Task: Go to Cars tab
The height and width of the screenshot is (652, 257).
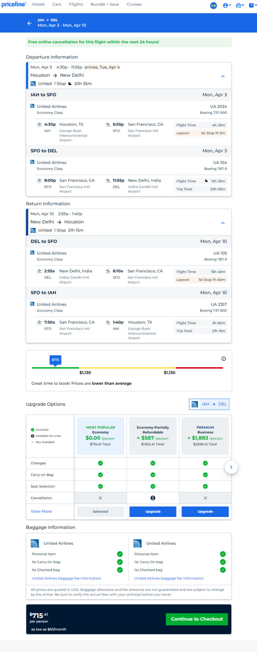Action: tap(57, 4)
